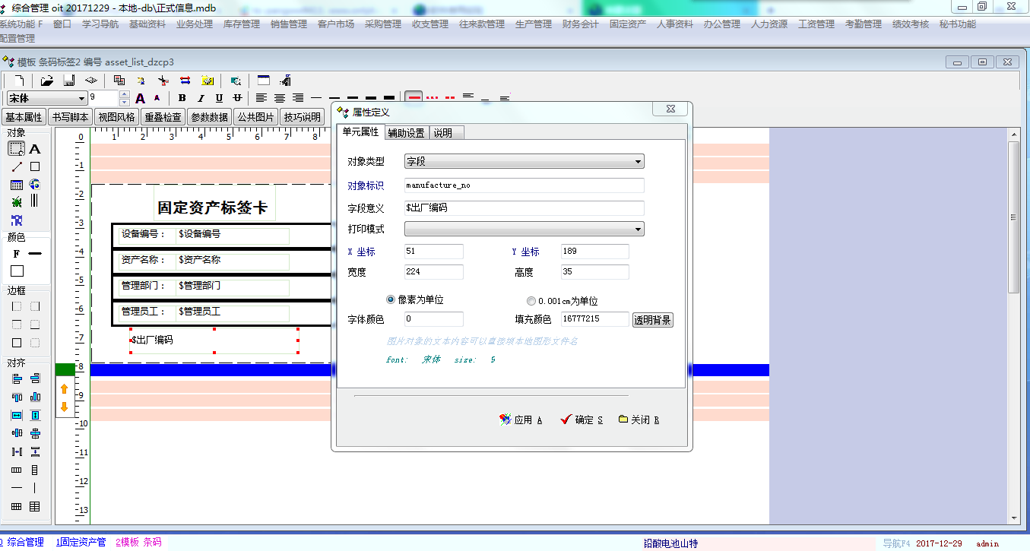This screenshot has width=1030, height=551.
Task: Click the 确定 confirm button
Action: (582, 420)
